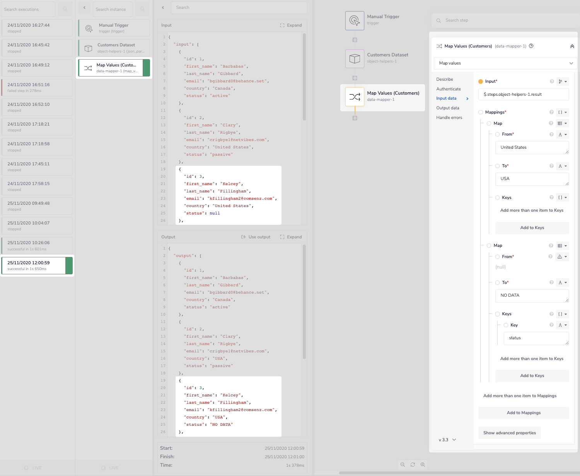
Task: Open the Handle errors section
Action: tap(449, 117)
